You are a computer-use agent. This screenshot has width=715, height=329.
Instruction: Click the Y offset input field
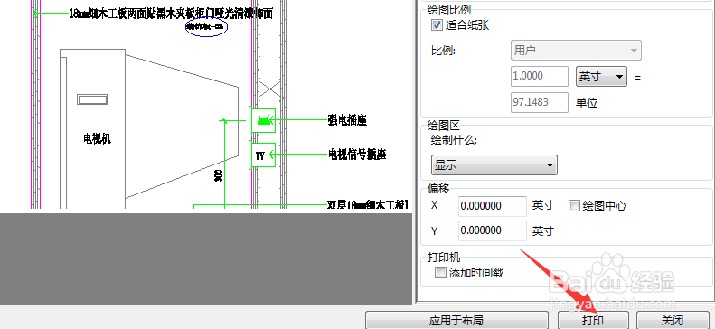click(x=493, y=230)
